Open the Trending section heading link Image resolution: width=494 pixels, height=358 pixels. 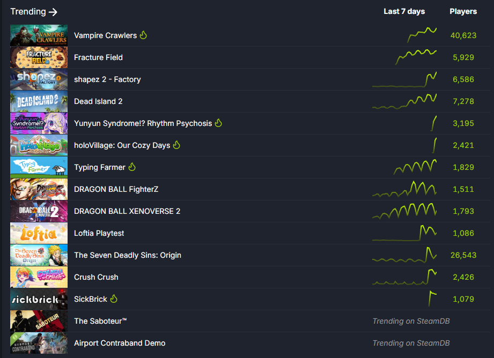click(34, 12)
